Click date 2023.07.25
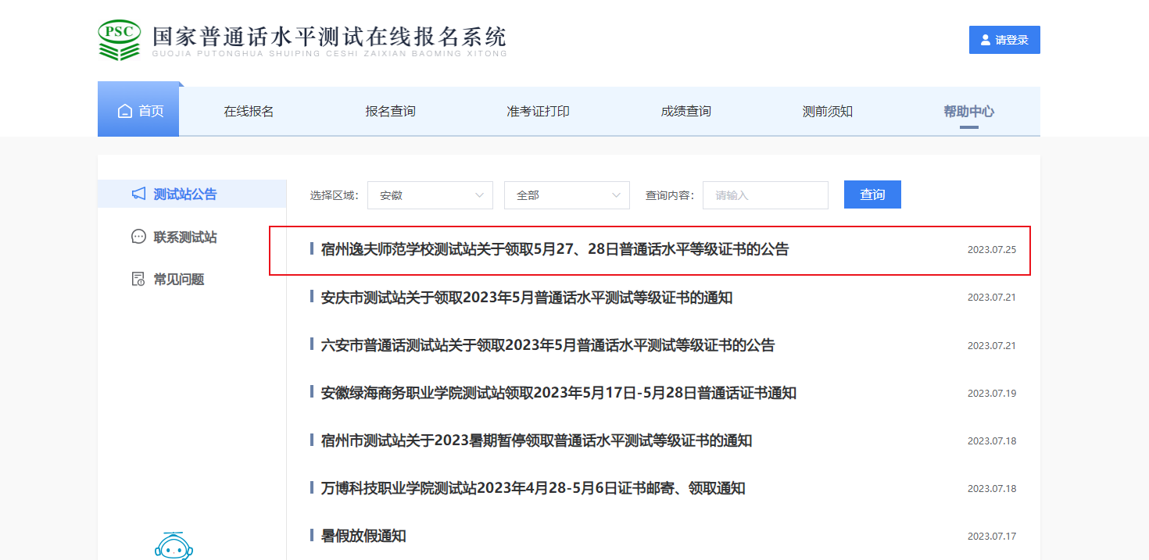This screenshot has width=1149, height=560. click(x=991, y=250)
